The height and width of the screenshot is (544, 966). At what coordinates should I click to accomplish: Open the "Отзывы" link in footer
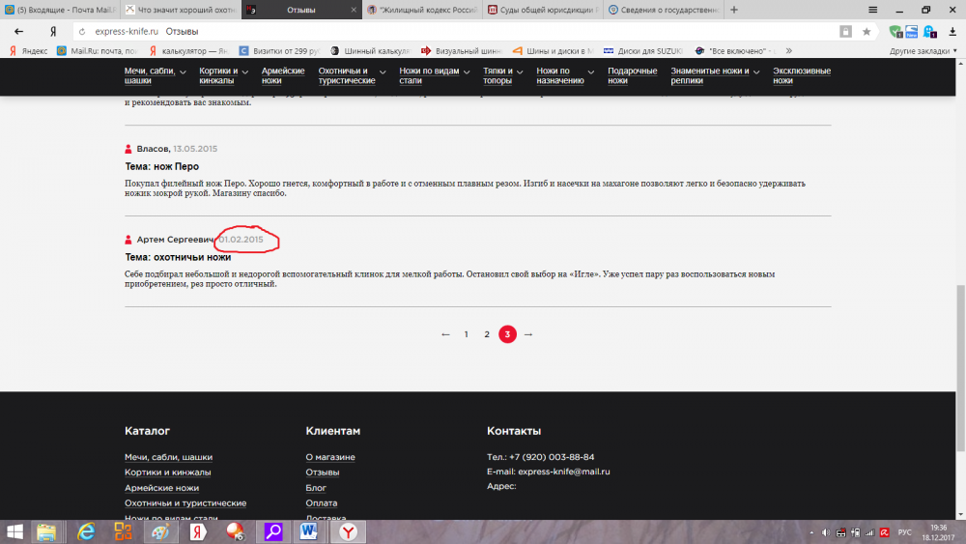coord(322,472)
